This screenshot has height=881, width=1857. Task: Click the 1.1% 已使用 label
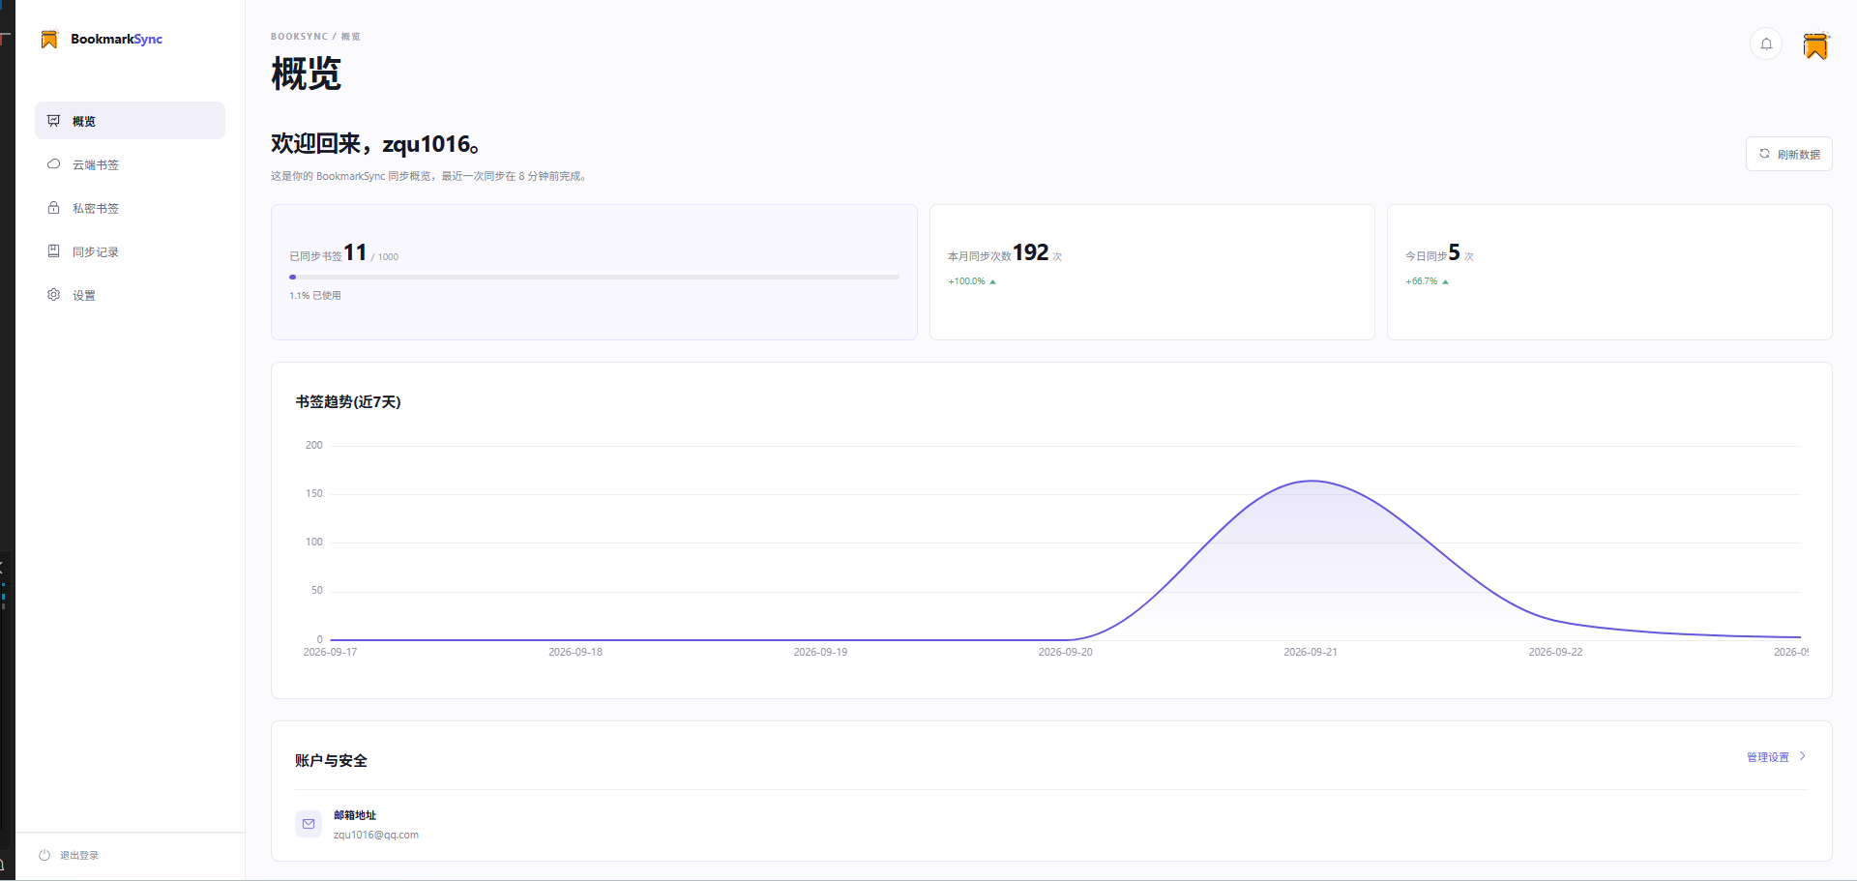315,296
